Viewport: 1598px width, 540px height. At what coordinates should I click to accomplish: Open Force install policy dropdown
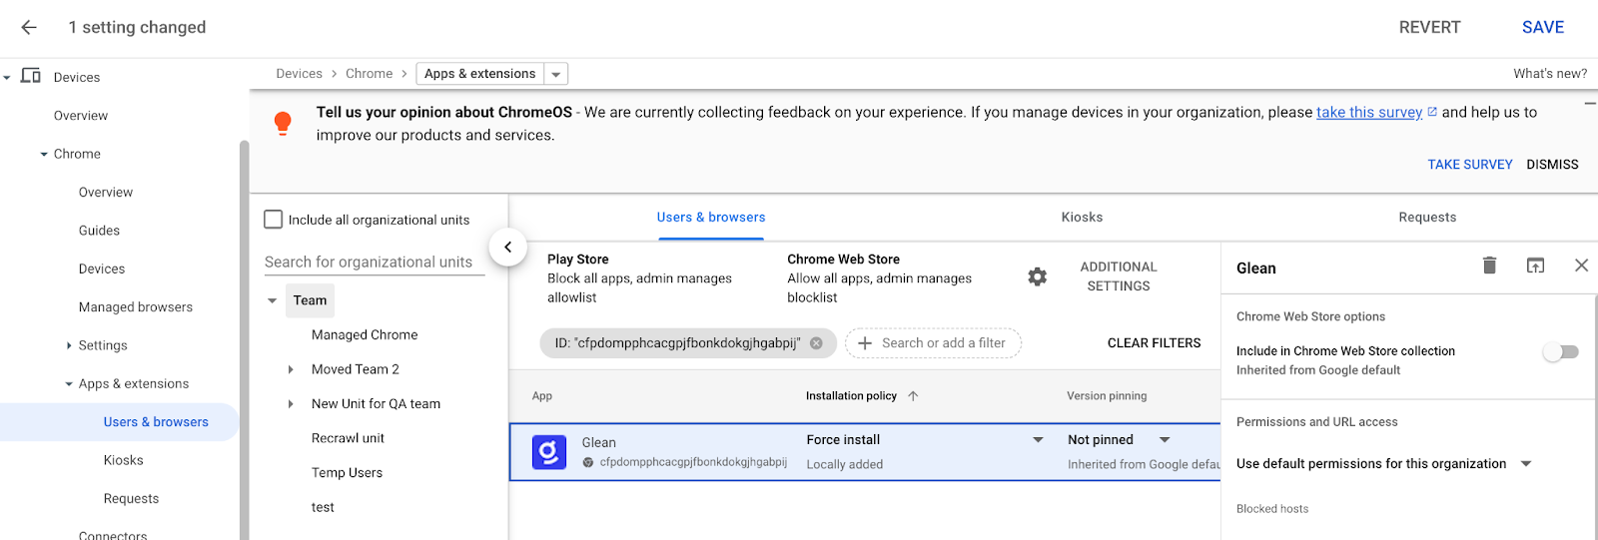tap(1038, 440)
